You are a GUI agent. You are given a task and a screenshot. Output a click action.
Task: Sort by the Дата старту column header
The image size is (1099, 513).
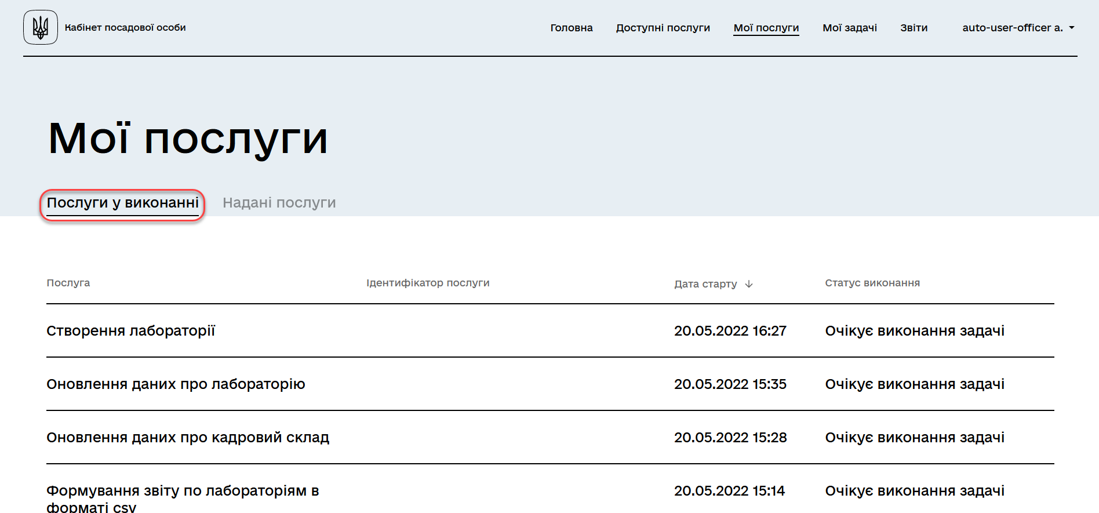point(705,284)
